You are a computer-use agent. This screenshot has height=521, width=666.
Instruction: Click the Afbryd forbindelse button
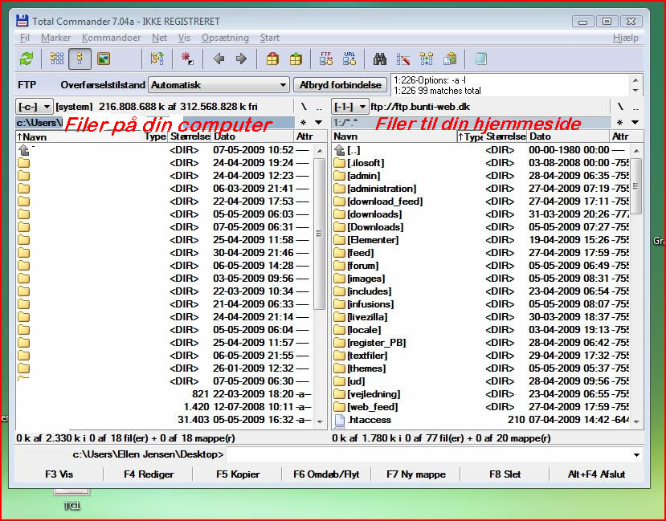coord(340,85)
